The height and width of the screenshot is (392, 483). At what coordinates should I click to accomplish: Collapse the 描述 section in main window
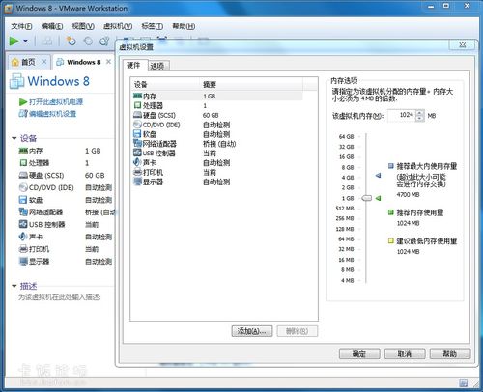[14, 286]
